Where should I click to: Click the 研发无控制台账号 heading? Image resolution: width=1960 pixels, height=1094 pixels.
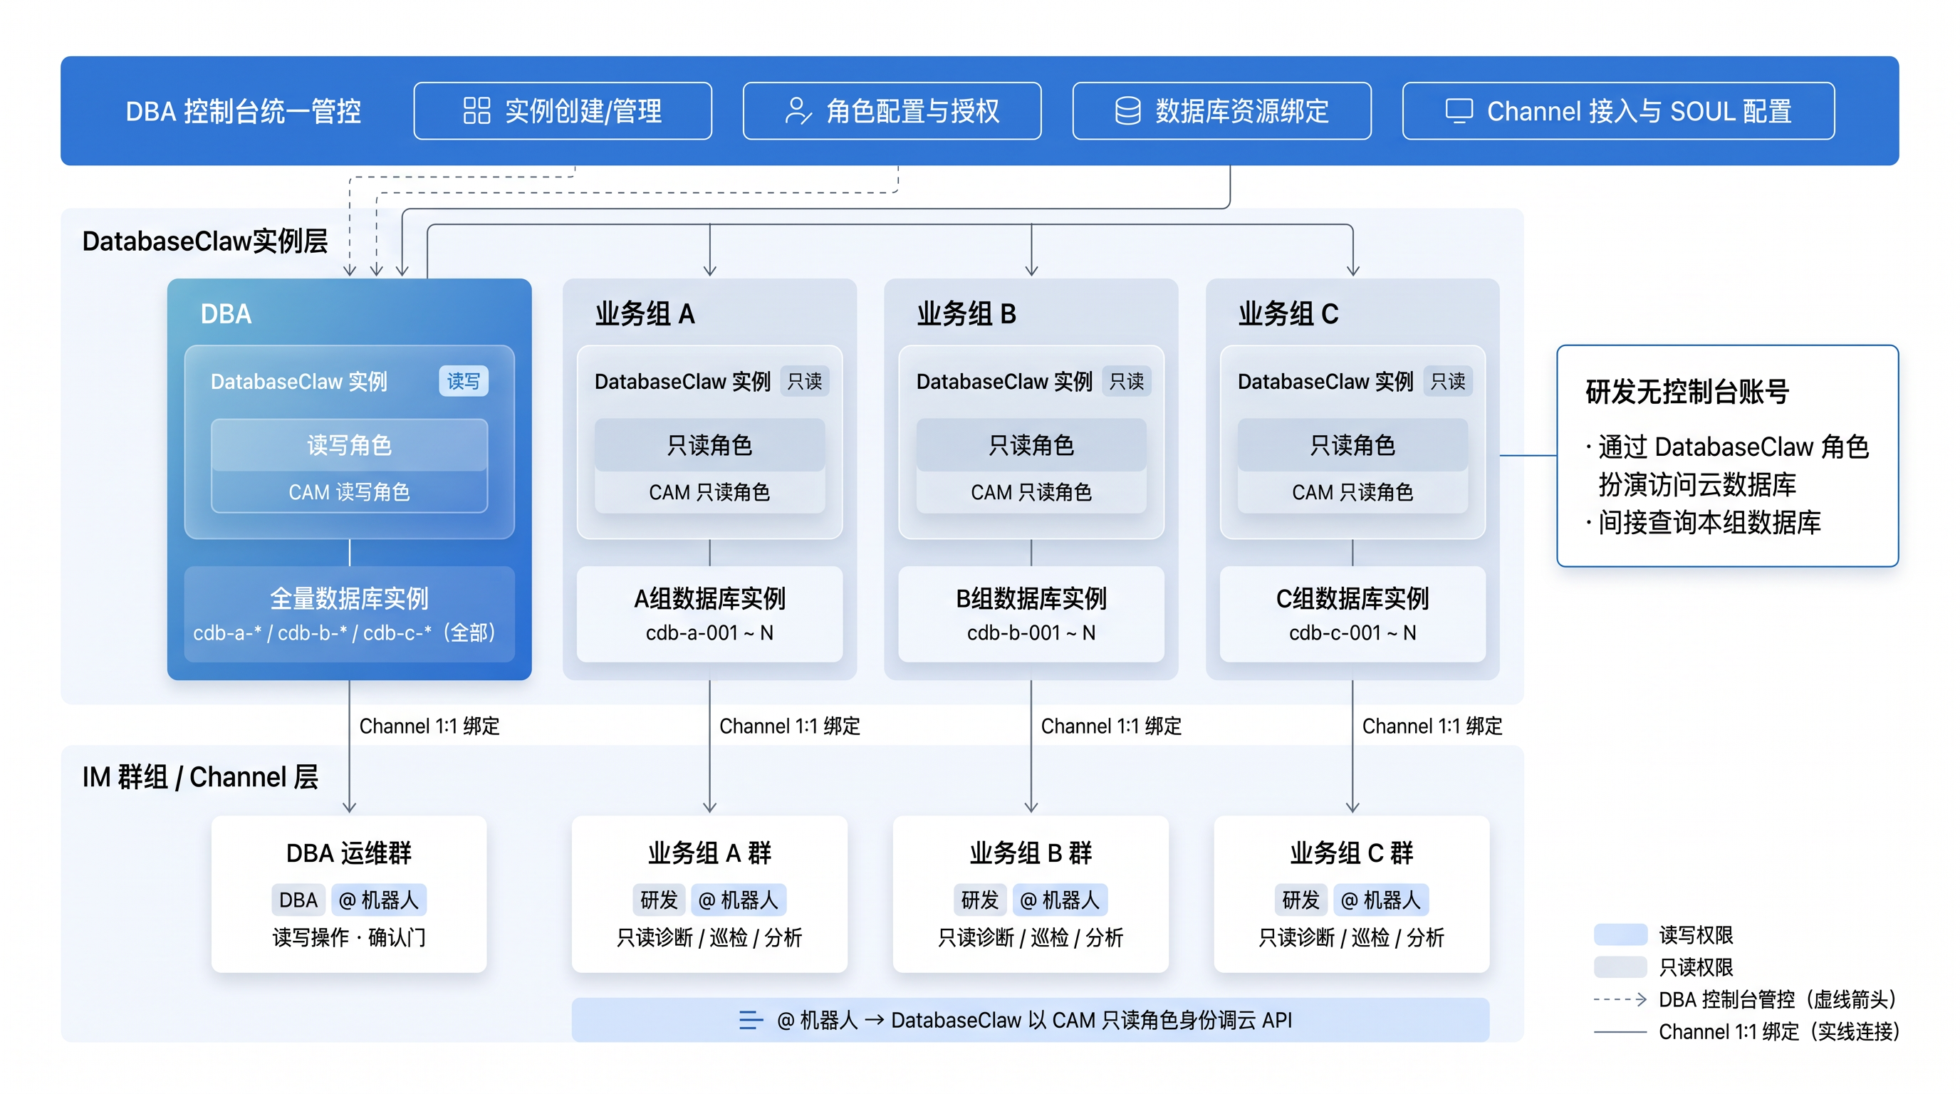point(1687,392)
